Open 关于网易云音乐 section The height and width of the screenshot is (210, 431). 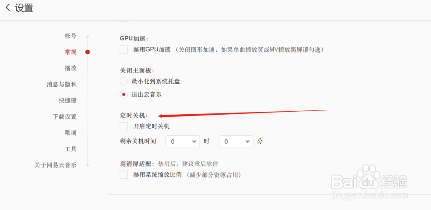[56, 165]
